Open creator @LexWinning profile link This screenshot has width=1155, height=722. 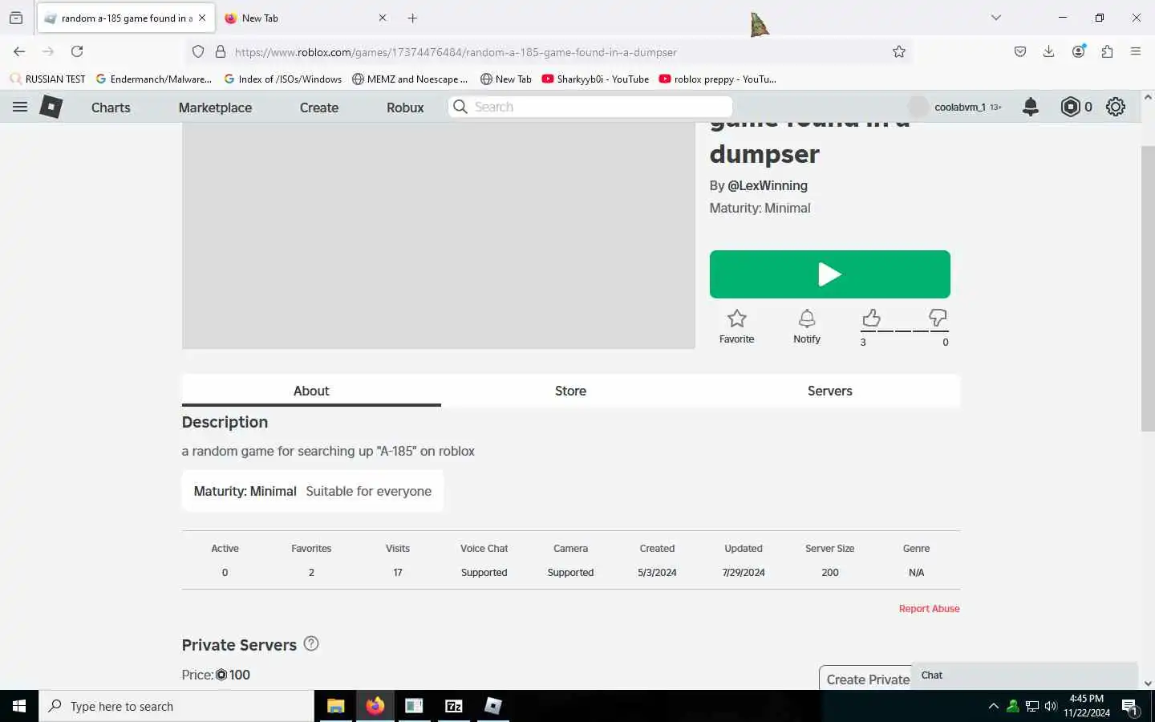point(768,185)
